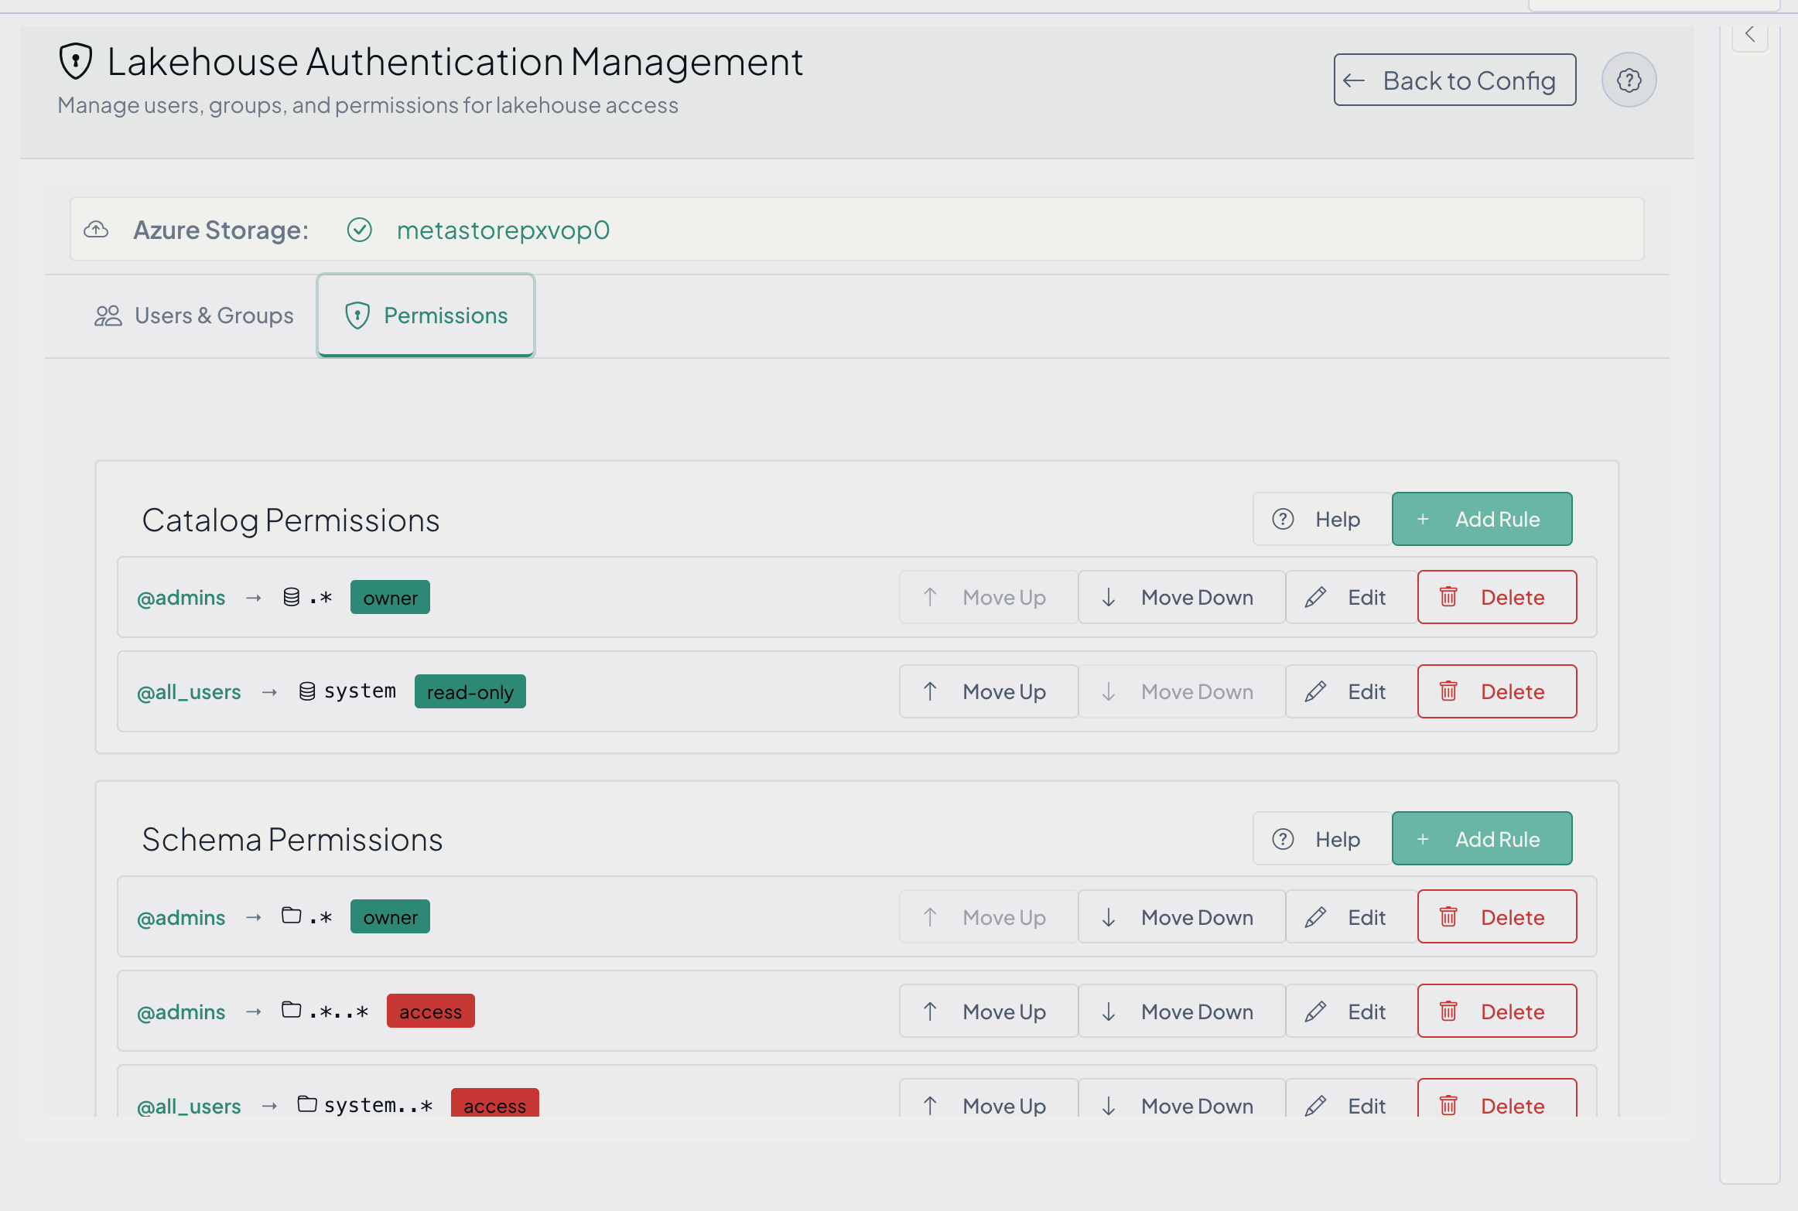This screenshot has height=1211, width=1798.
Task: Delete the @admins .*..* access rule
Action: (x=1496, y=1011)
